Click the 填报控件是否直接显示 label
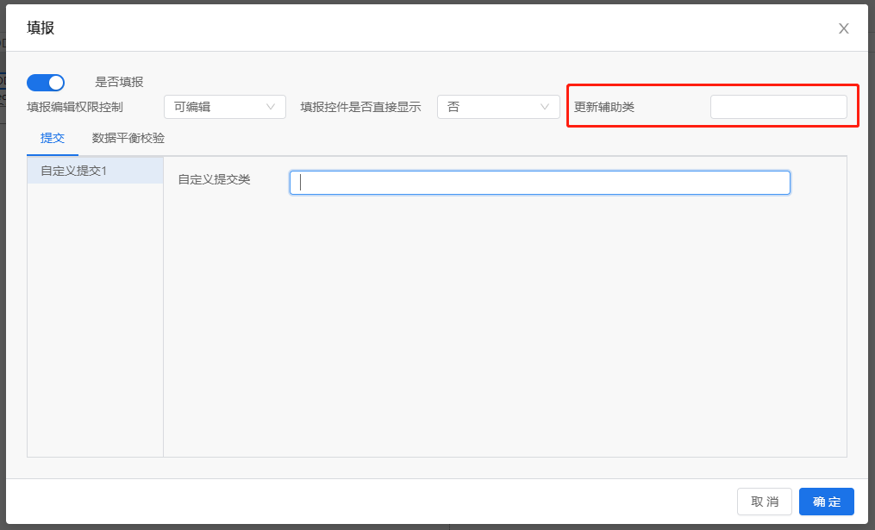The width and height of the screenshot is (875, 530). click(360, 107)
